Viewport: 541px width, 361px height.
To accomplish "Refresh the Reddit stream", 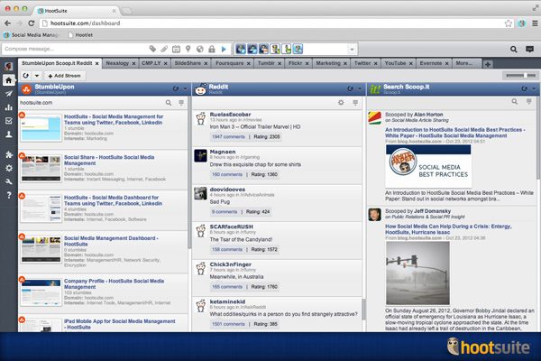I will (x=350, y=88).
